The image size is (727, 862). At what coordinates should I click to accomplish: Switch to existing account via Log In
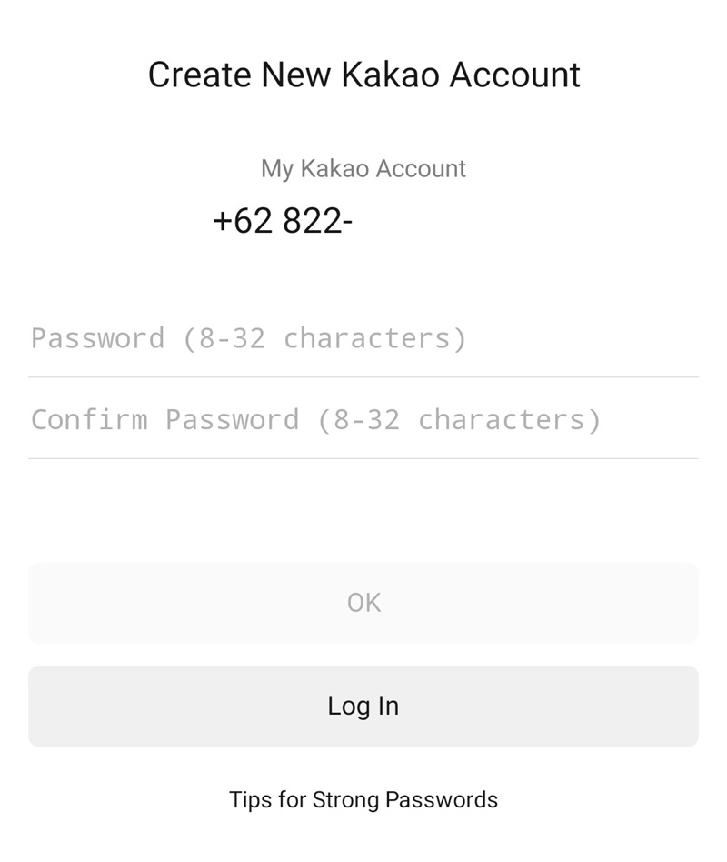tap(363, 706)
